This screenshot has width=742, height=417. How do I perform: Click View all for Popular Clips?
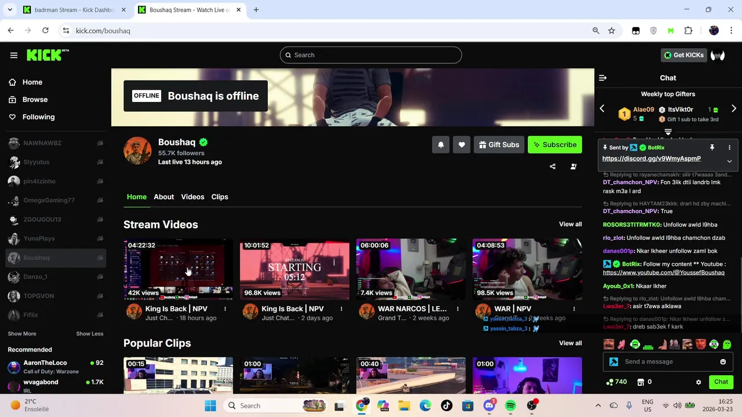tap(570, 343)
